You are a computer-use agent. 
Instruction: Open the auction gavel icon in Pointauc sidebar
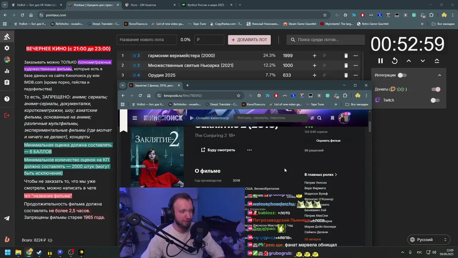click(x=7, y=37)
